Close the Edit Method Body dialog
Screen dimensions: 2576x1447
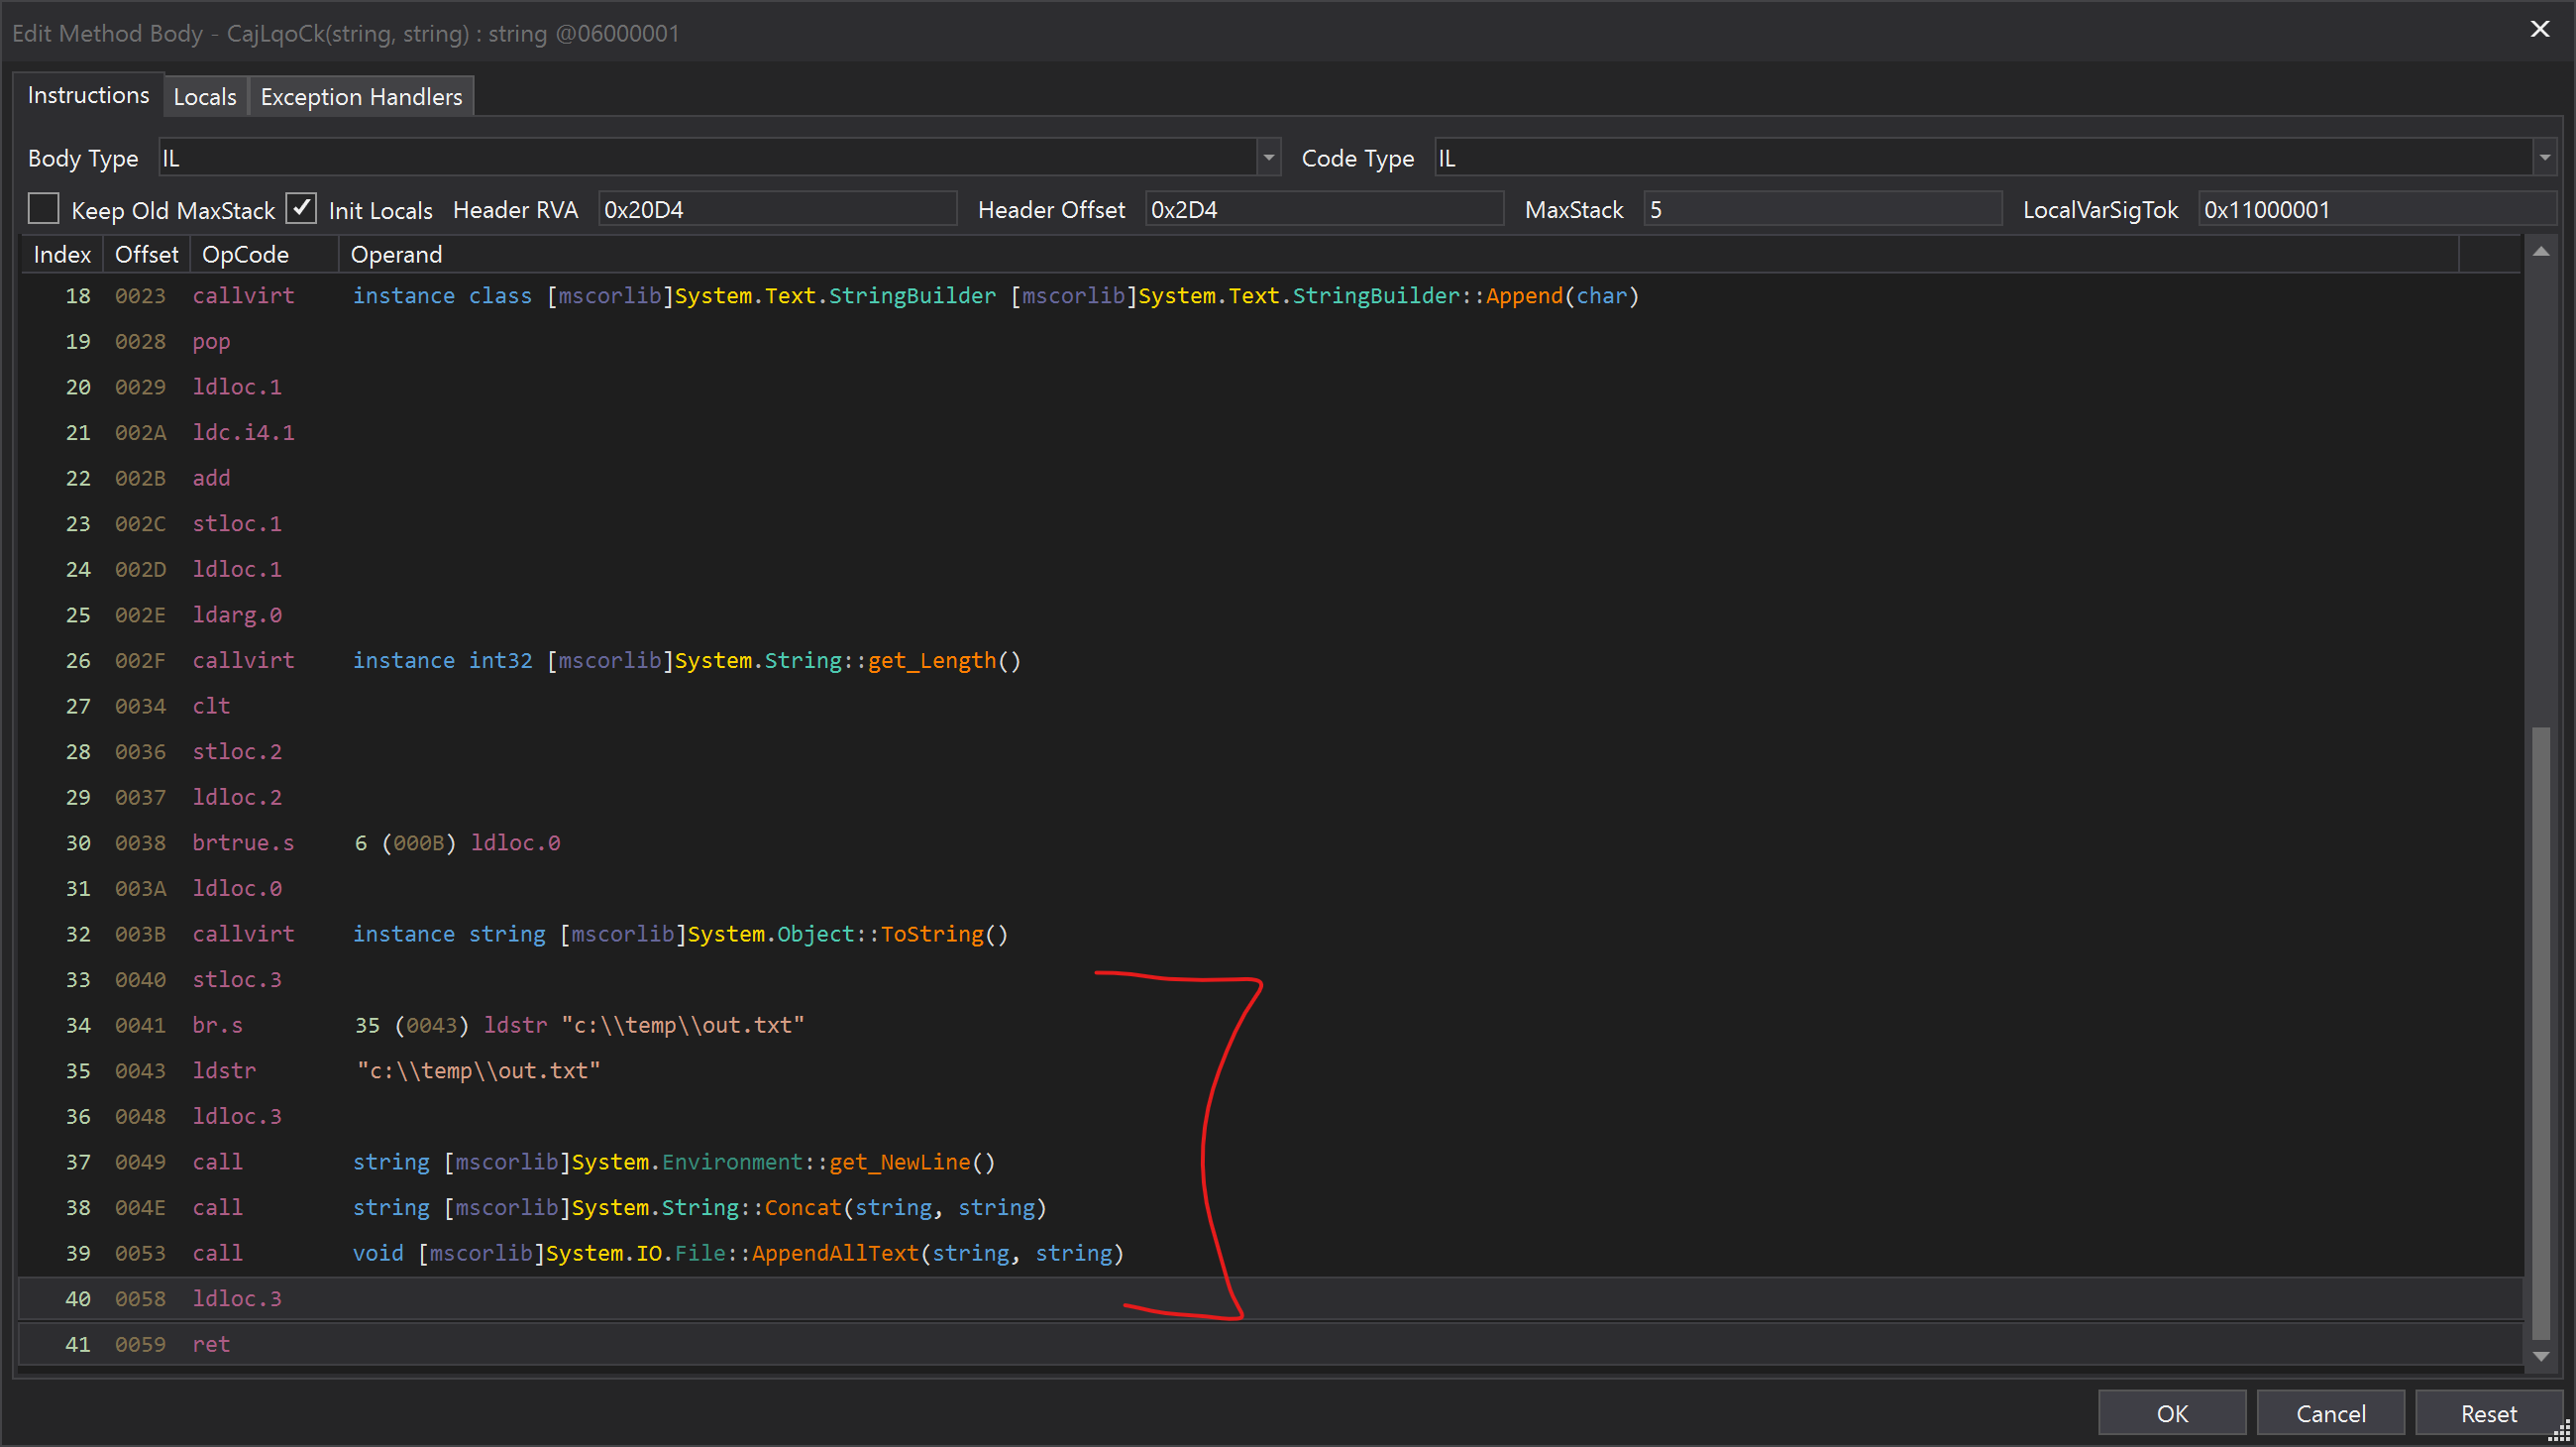(2539, 29)
